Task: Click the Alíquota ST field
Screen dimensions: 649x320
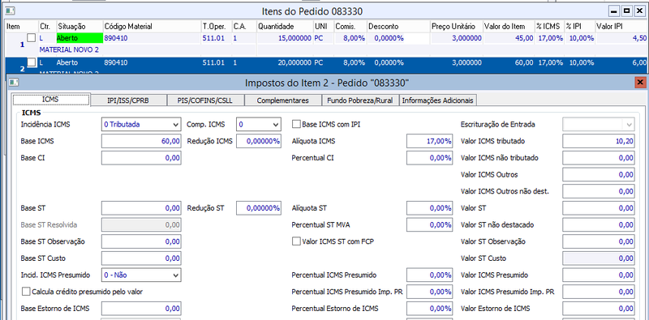Action: click(430, 208)
